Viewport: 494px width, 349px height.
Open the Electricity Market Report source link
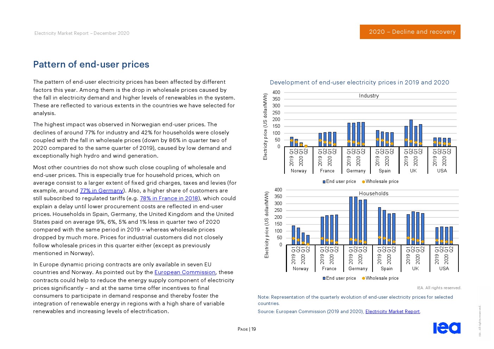(x=393, y=311)
